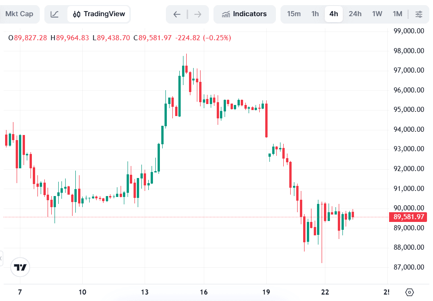Open the 1M monthly interval selector

[x=397, y=14]
